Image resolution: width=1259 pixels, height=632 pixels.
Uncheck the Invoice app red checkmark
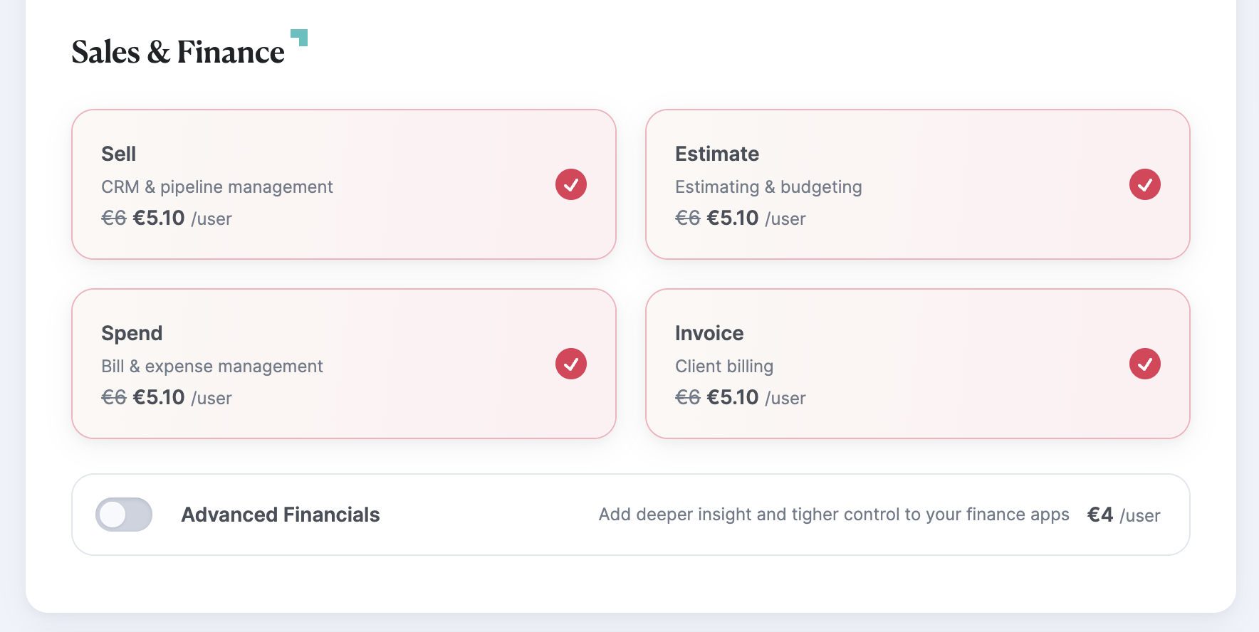point(1145,364)
